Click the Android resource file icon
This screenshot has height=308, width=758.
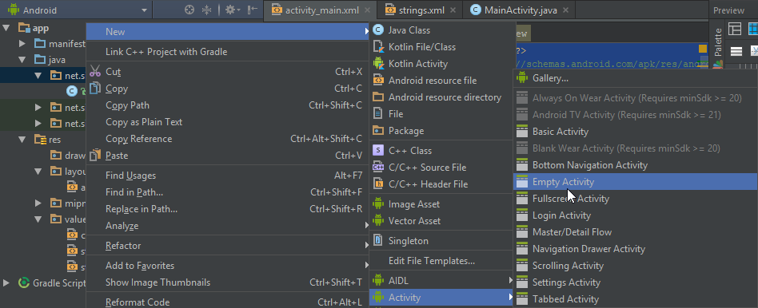click(x=378, y=80)
